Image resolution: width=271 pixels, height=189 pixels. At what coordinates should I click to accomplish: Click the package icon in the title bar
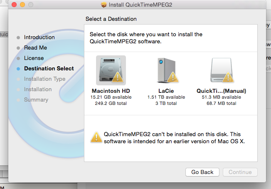pyautogui.click(x=103, y=5)
